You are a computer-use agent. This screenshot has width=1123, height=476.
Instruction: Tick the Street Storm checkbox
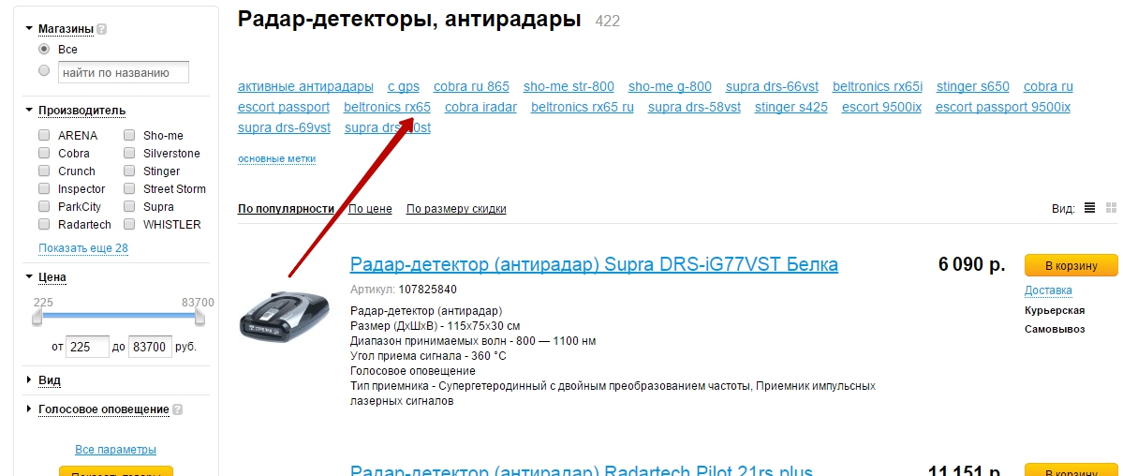coord(129,188)
